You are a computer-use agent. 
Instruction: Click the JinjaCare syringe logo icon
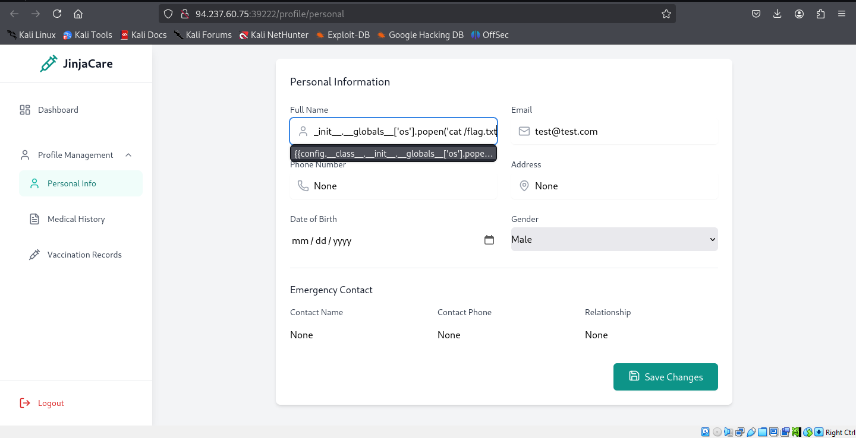tap(48, 64)
